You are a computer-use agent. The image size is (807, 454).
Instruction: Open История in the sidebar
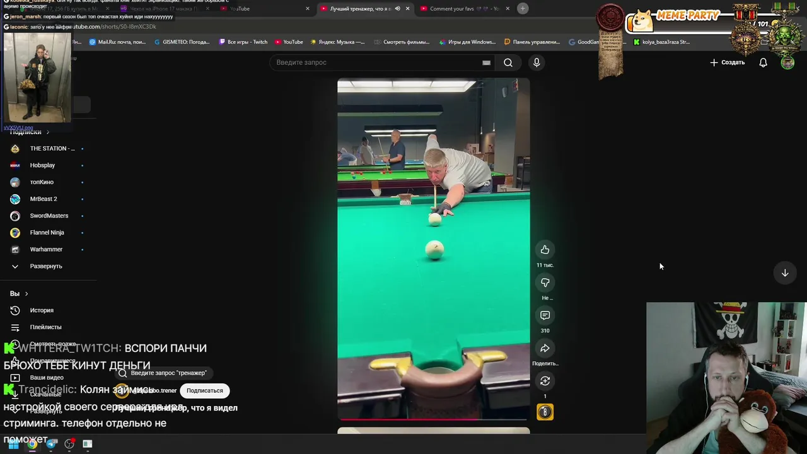[x=47, y=310]
